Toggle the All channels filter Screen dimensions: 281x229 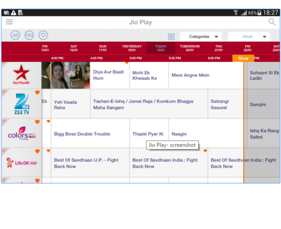click(15, 35)
